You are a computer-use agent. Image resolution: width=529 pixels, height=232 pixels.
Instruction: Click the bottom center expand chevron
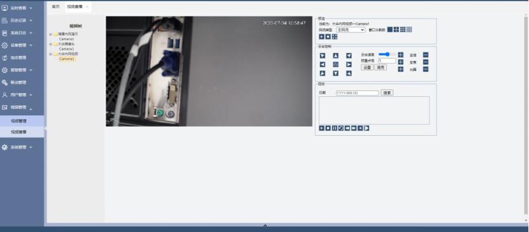click(x=265, y=226)
